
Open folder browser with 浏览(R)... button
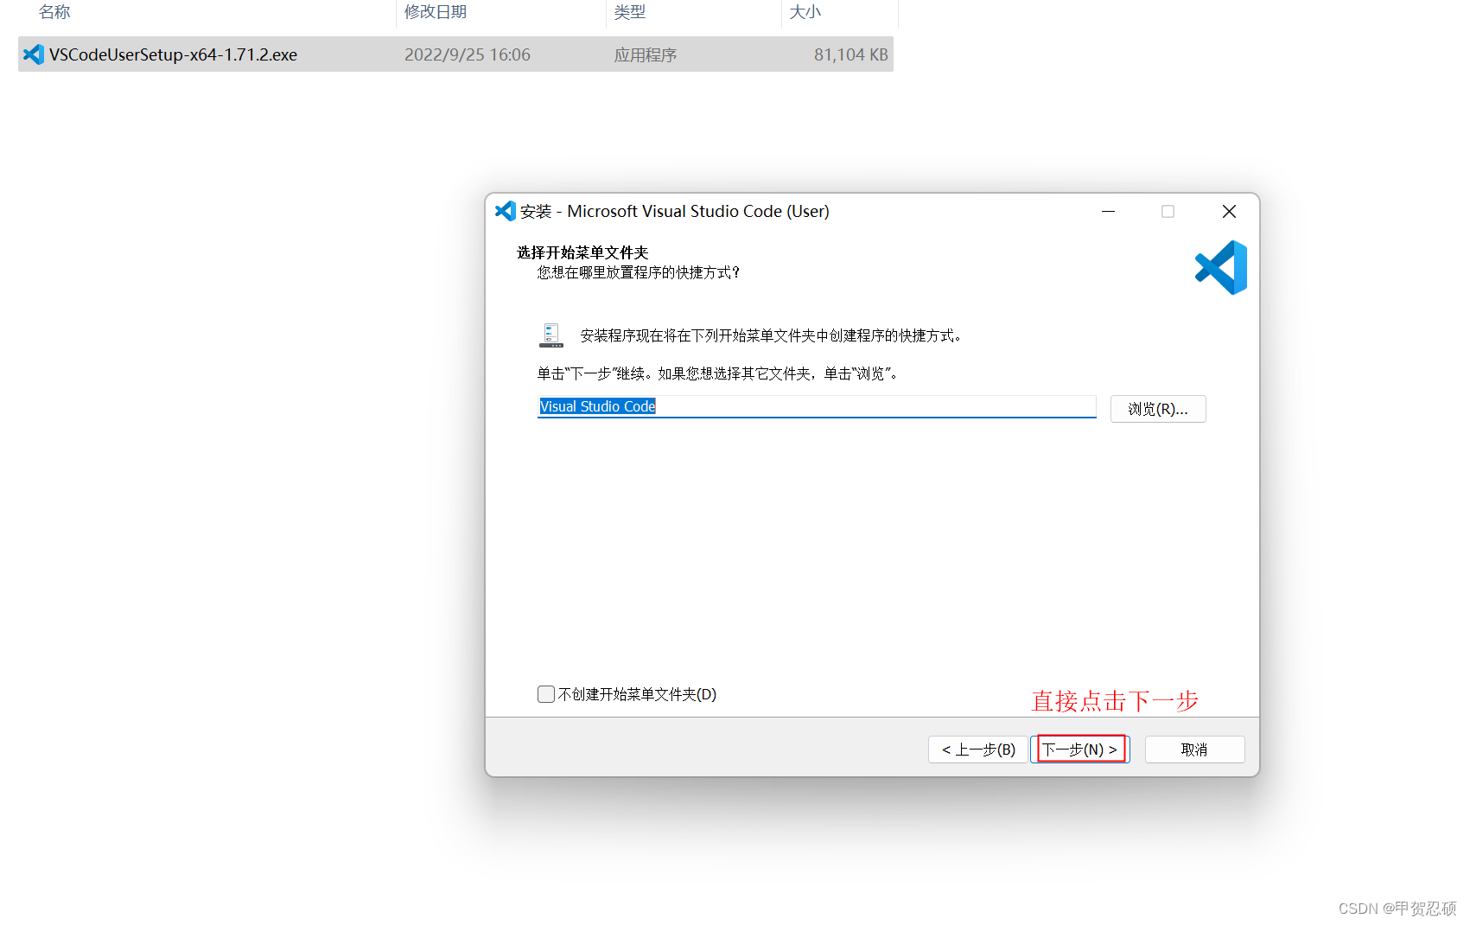click(x=1158, y=409)
